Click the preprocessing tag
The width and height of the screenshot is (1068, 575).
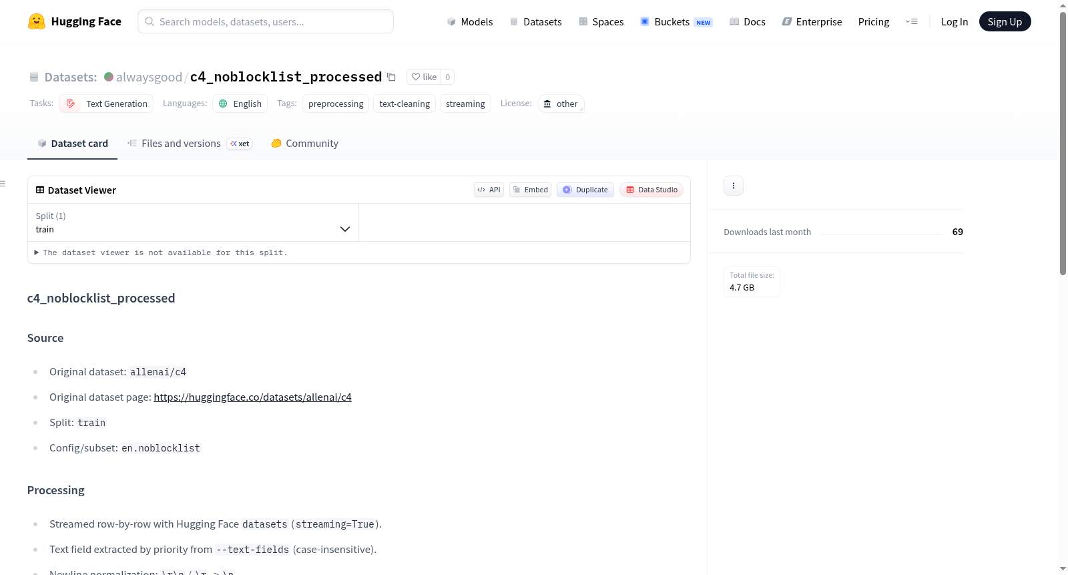[x=336, y=104]
